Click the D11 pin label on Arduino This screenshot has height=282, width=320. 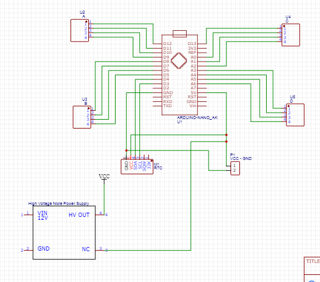(x=167, y=49)
